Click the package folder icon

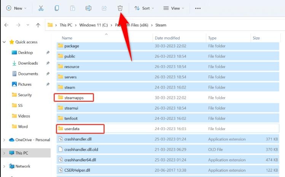[61, 46]
